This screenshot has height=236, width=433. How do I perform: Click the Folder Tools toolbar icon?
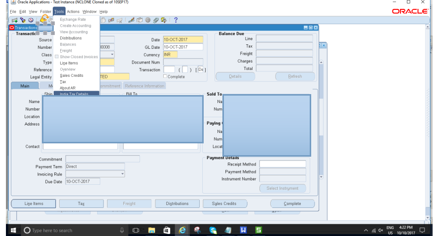pos(164,20)
